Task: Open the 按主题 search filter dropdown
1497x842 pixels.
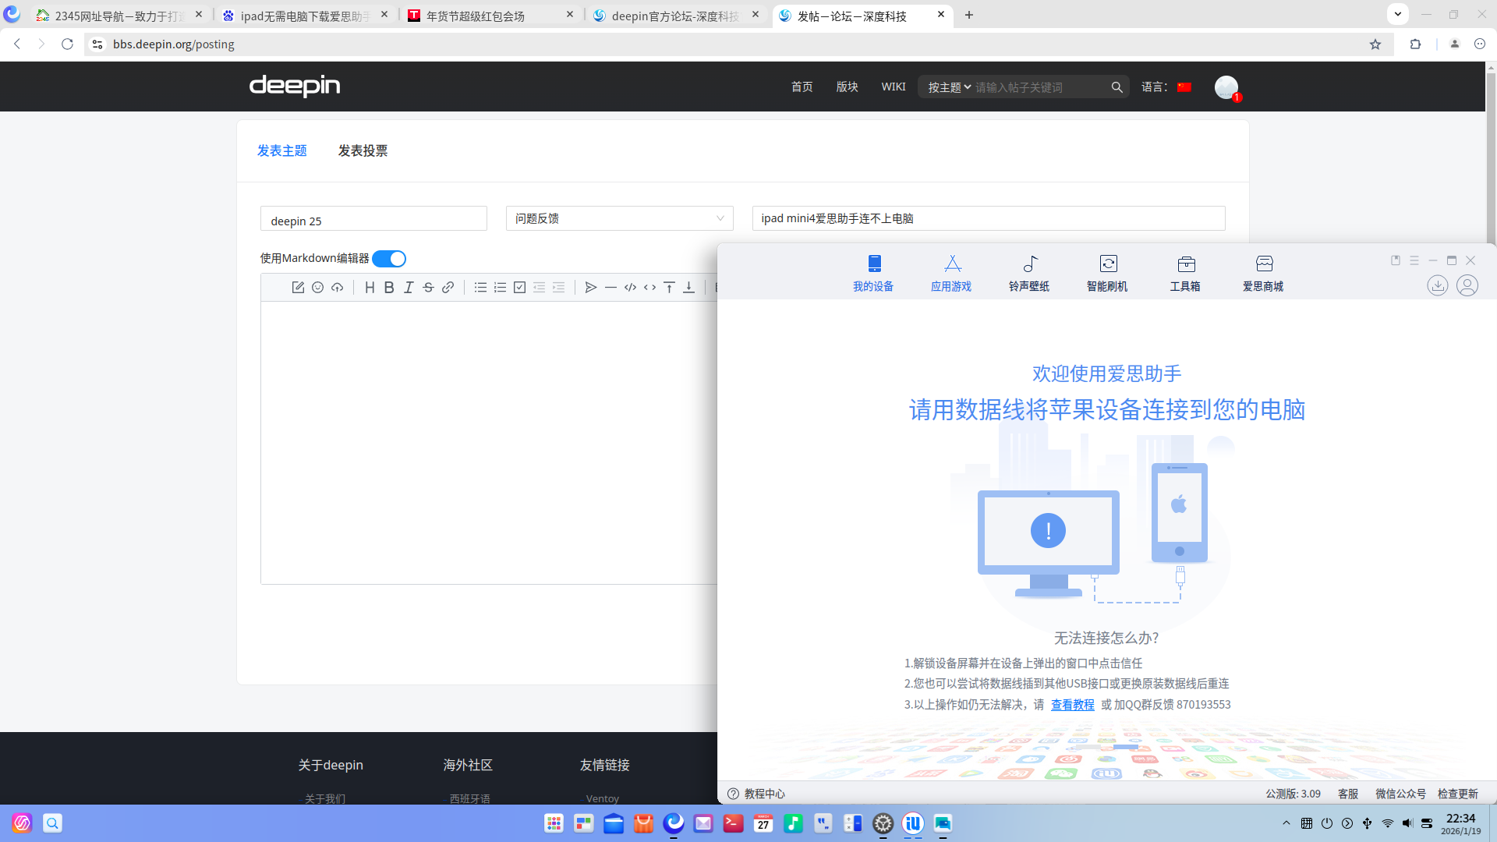Action: point(947,87)
